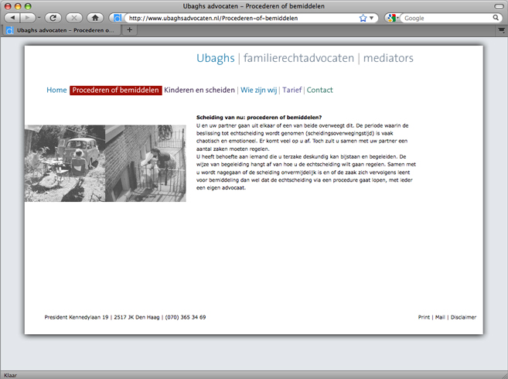Minimize the window with the yellow button
The height and width of the screenshot is (379, 508).
pos(18,6)
